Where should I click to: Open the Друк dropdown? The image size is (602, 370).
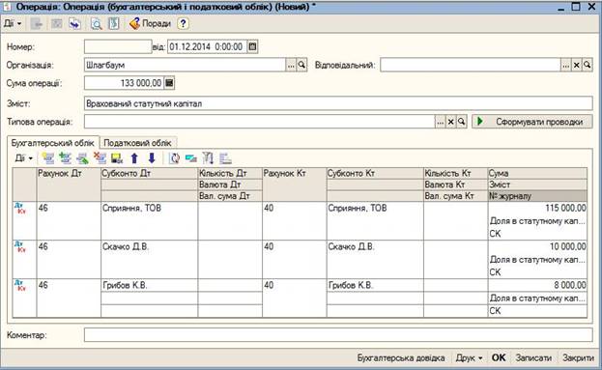tap(469, 357)
